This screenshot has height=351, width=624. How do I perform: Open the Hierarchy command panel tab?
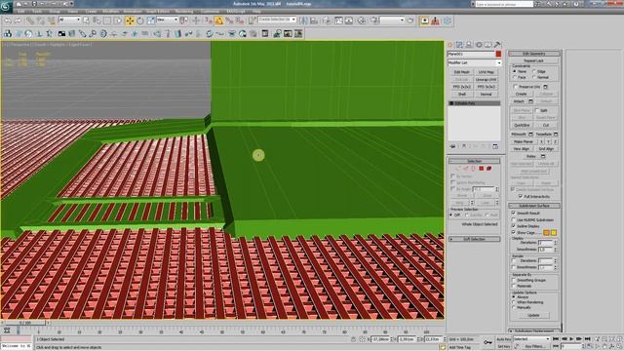[x=469, y=45]
